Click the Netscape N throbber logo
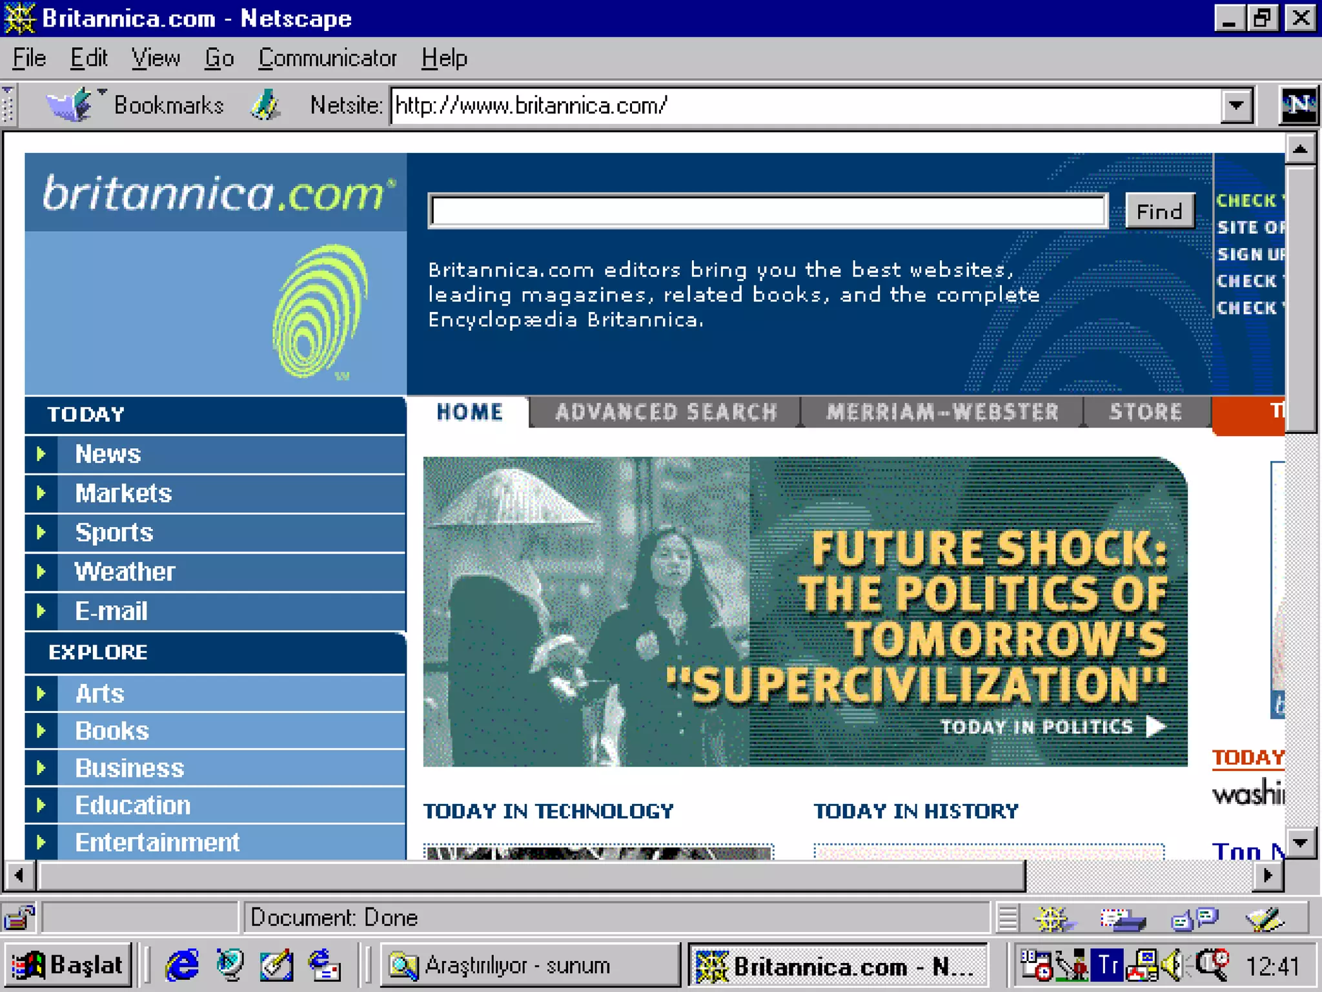 tap(1298, 105)
